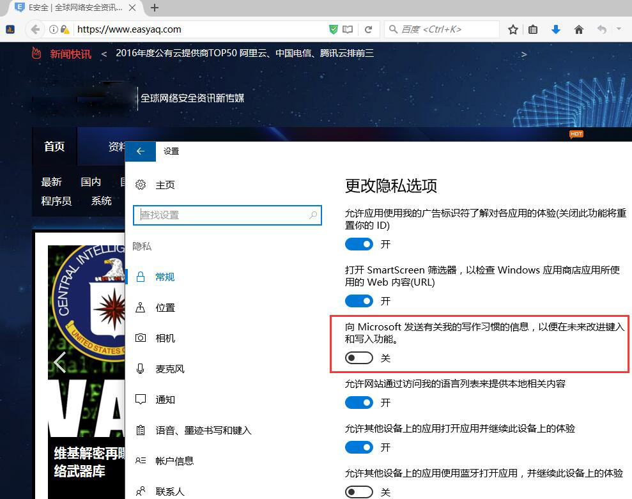This screenshot has width=632, height=499.
Task: Click the back arrow in the Settings window
Action: tap(140, 151)
